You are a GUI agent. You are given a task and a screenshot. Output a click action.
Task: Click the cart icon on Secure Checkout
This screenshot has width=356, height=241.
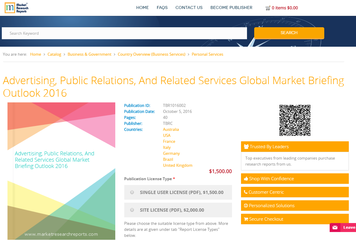pos(246,219)
